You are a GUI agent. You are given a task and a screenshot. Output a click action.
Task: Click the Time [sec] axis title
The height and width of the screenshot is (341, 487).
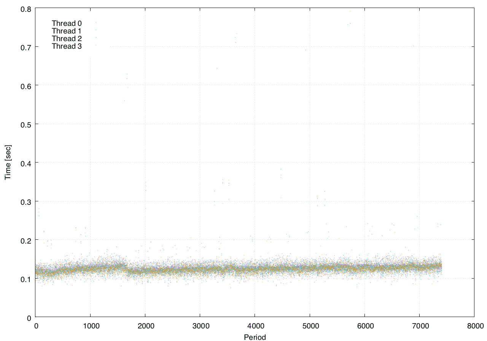pos(8,163)
